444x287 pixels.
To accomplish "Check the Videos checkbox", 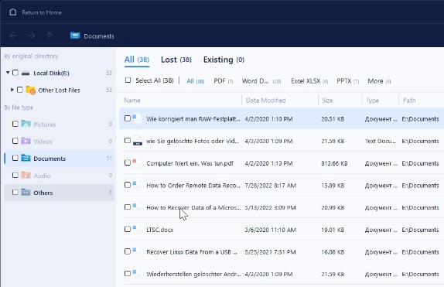I will coord(15,141).
